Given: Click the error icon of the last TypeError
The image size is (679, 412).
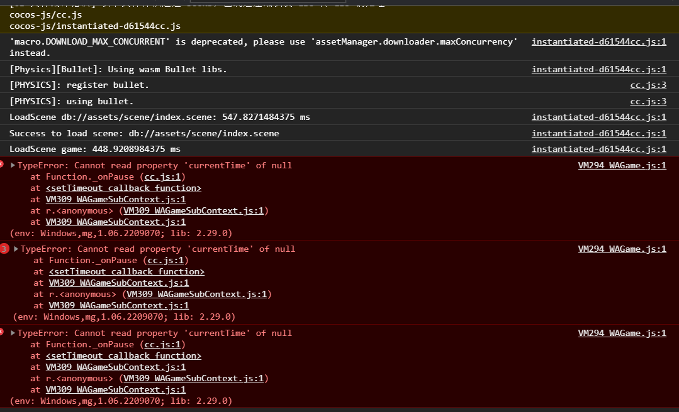Looking at the screenshot, I should click(x=2, y=332).
